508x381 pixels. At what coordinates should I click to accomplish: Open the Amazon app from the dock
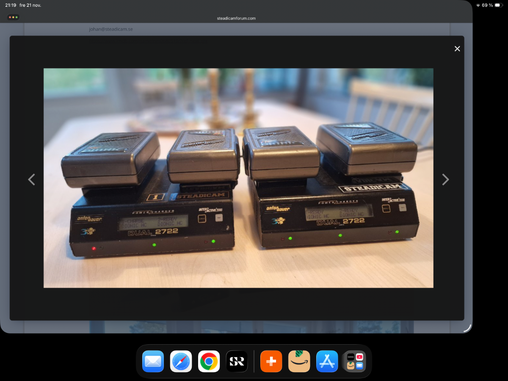(x=299, y=362)
